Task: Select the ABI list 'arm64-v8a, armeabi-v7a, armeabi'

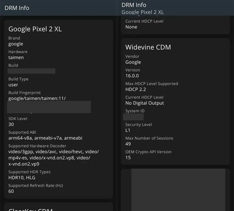Action: tap(45, 138)
